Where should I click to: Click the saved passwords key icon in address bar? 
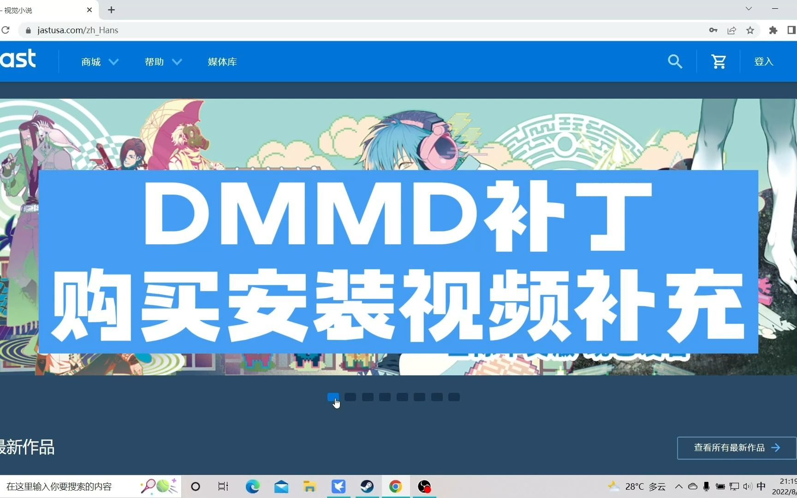(x=713, y=30)
